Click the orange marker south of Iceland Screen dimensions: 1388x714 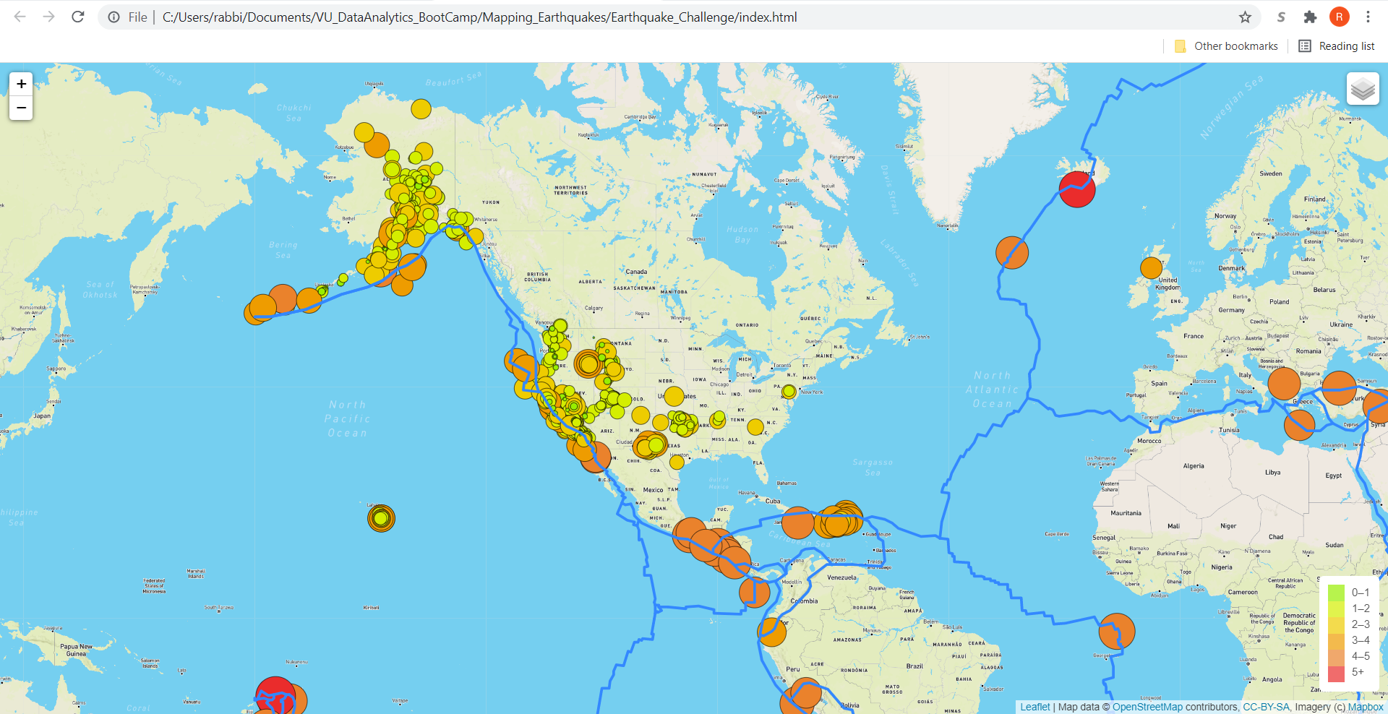[1012, 253]
